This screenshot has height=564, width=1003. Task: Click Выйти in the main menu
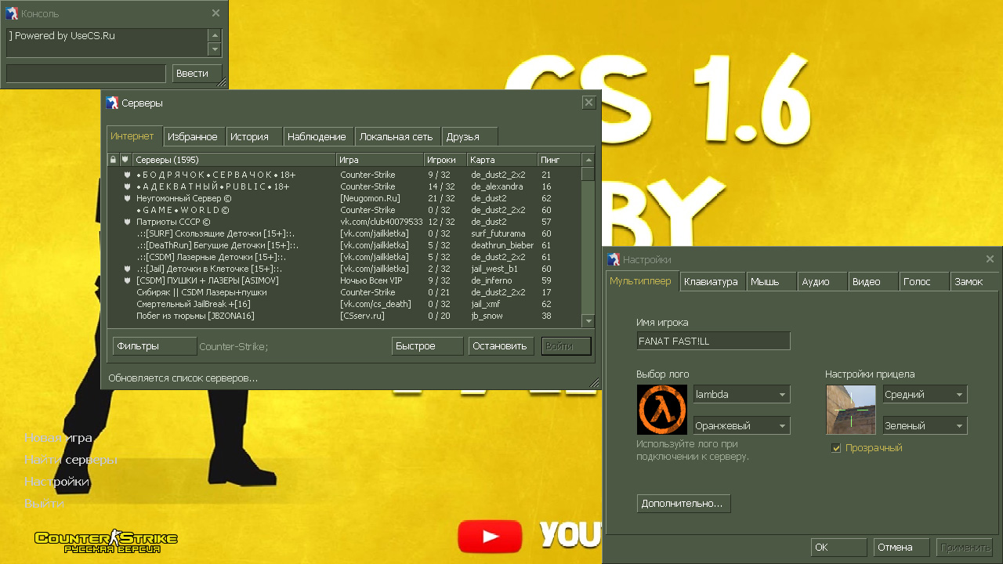click(x=44, y=504)
